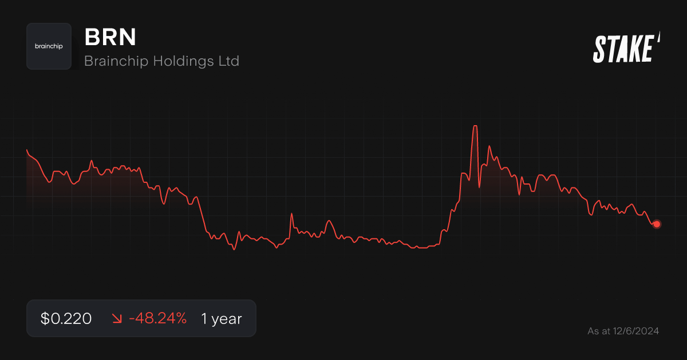Click the letter N in the BRN ticker

pyautogui.click(x=128, y=37)
